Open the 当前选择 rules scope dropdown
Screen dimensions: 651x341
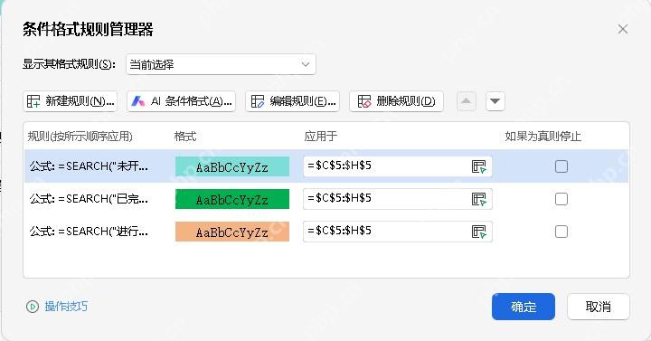click(221, 64)
